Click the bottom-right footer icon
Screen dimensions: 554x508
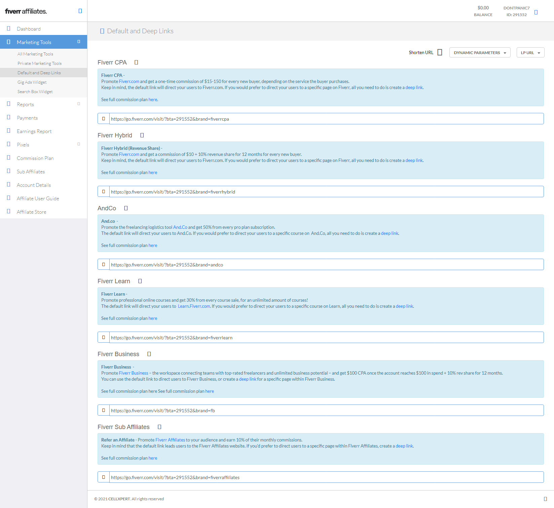(x=545, y=499)
